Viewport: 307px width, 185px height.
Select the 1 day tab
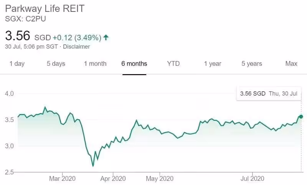point(17,63)
